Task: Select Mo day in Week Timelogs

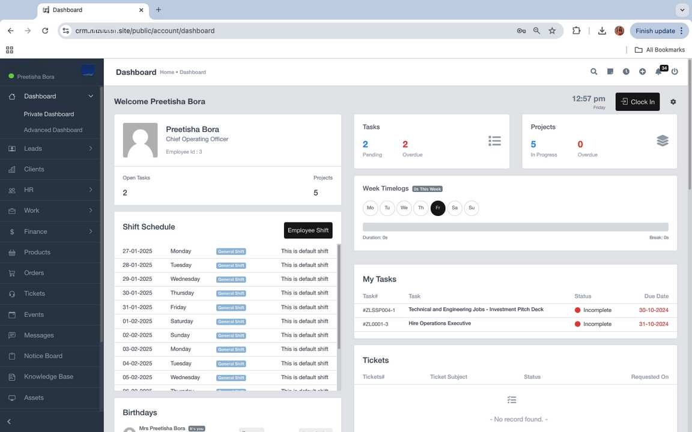Action: (370, 208)
